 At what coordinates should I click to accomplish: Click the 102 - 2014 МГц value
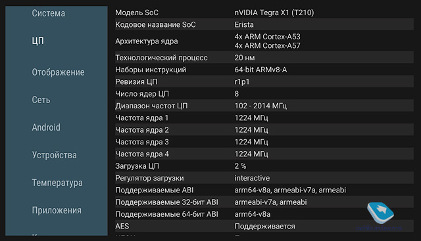tap(260, 106)
